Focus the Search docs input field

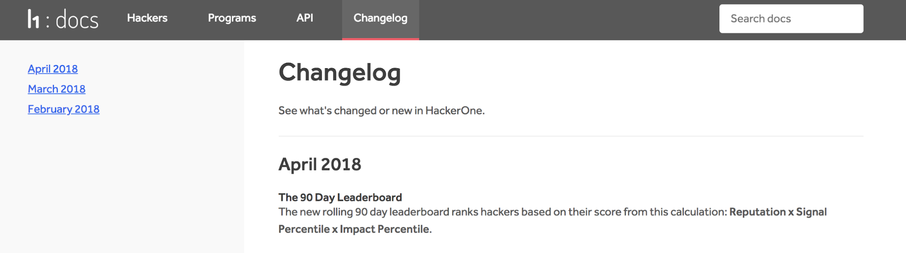click(x=791, y=19)
